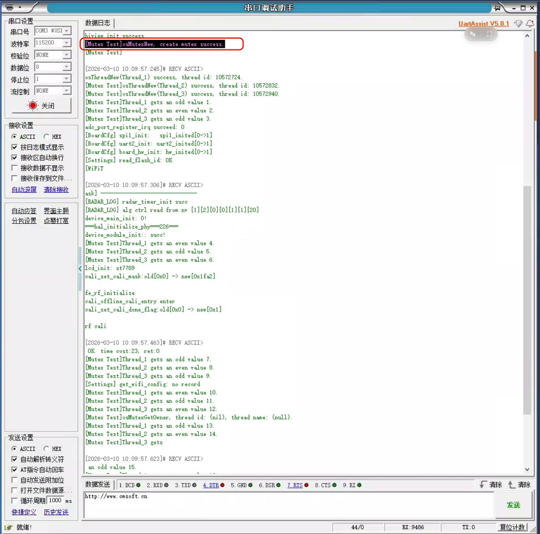Click the send text input containing http://www.cmsoft.cn
The image size is (540, 534).
tap(289, 505)
